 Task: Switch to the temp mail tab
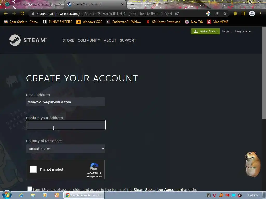click(32, 4)
